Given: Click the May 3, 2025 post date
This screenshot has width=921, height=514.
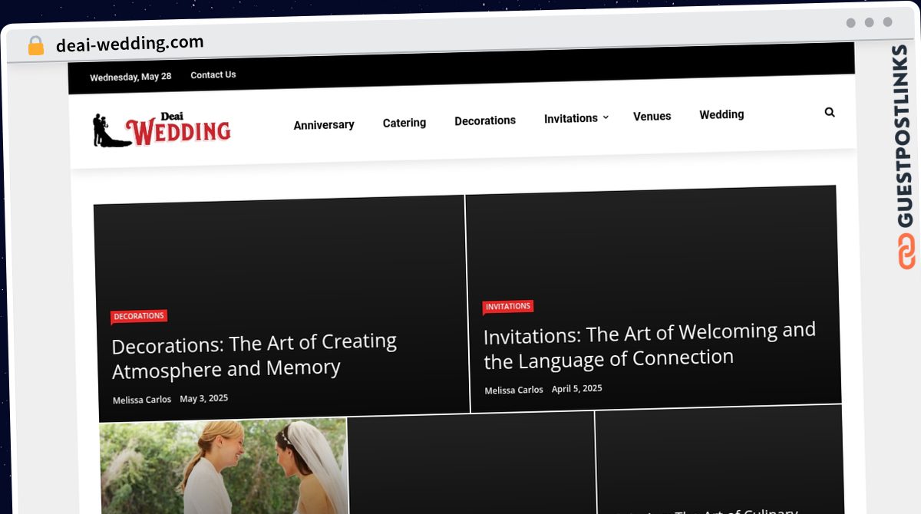Looking at the screenshot, I should point(204,398).
